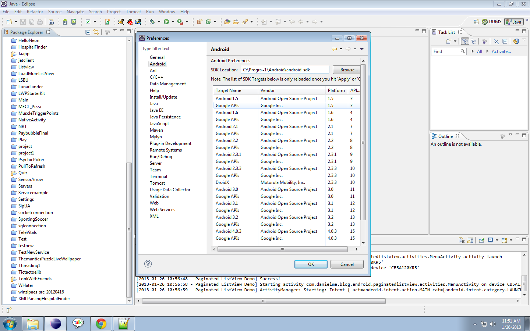Click the Open Type icon in toolbar
530x331 pixels.
pyautogui.click(x=227, y=22)
